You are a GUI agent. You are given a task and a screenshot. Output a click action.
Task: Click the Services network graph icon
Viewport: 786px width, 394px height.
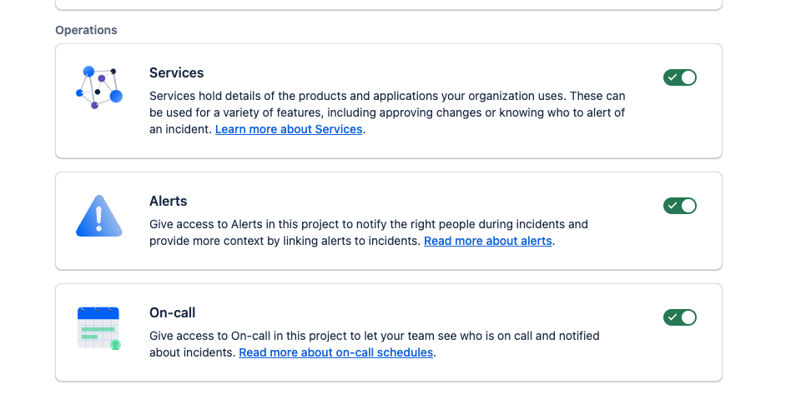coord(99,87)
